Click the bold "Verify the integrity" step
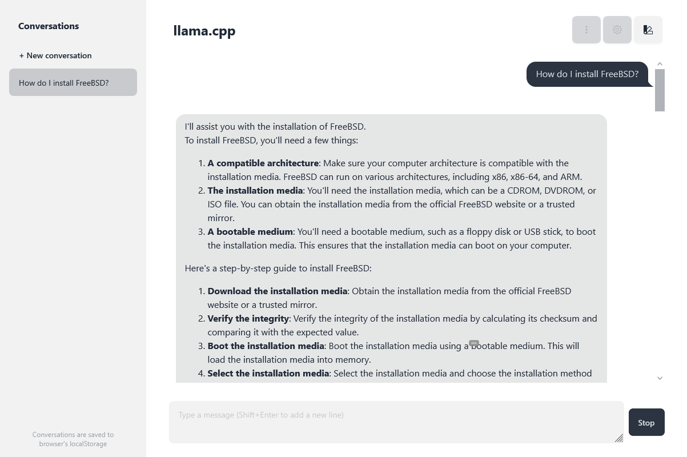Screen dimensions: 687x457 pos(248,319)
